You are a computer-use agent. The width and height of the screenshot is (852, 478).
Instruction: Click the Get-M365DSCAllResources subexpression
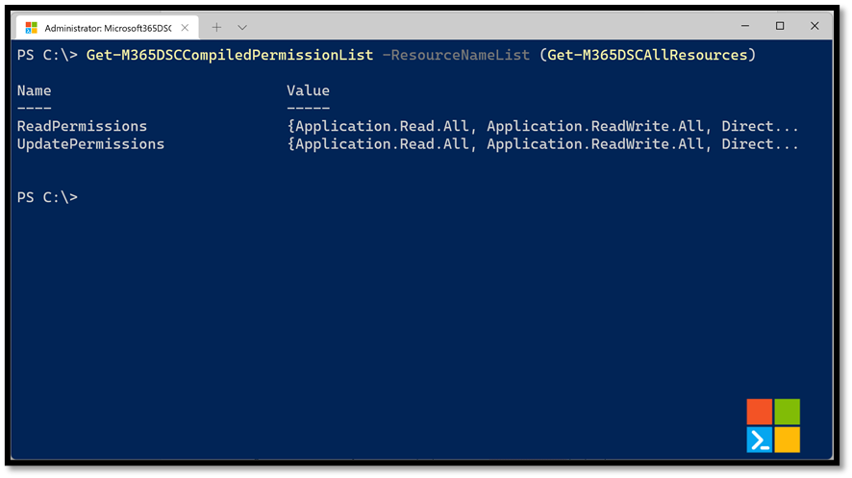click(648, 55)
